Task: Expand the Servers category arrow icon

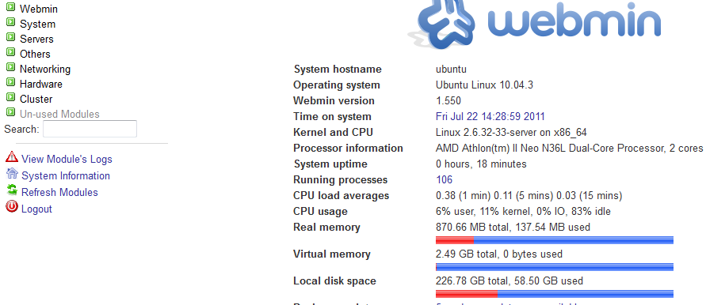Action: (10, 37)
